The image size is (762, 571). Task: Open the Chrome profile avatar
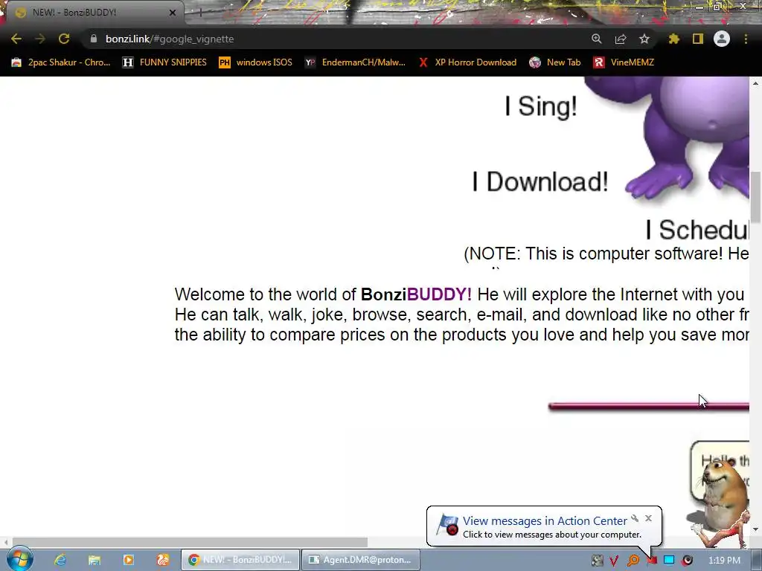coord(722,39)
